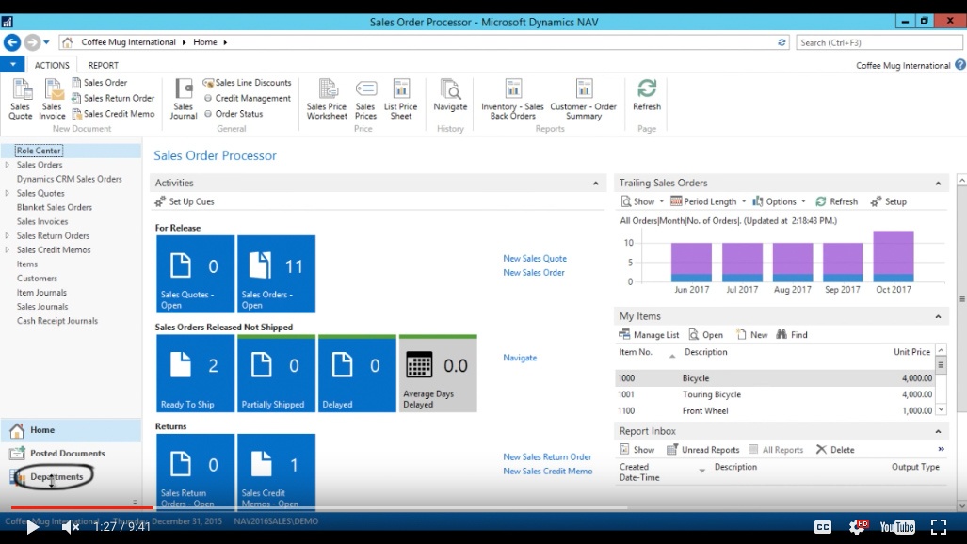Unmute the video player sound

click(x=70, y=527)
